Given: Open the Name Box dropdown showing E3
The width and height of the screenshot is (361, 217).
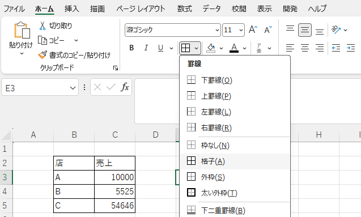Looking at the screenshot, I should coord(73,88).
